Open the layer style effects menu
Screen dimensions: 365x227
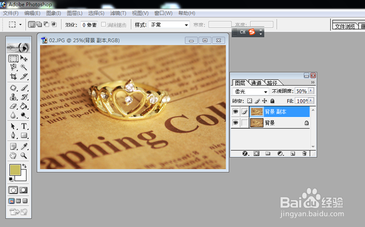(x=245, y=153)
